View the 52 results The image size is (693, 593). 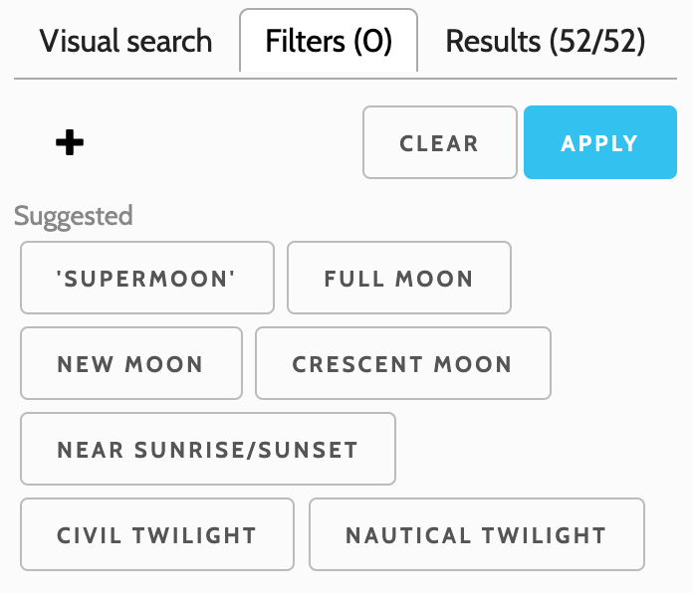point(546,42)
